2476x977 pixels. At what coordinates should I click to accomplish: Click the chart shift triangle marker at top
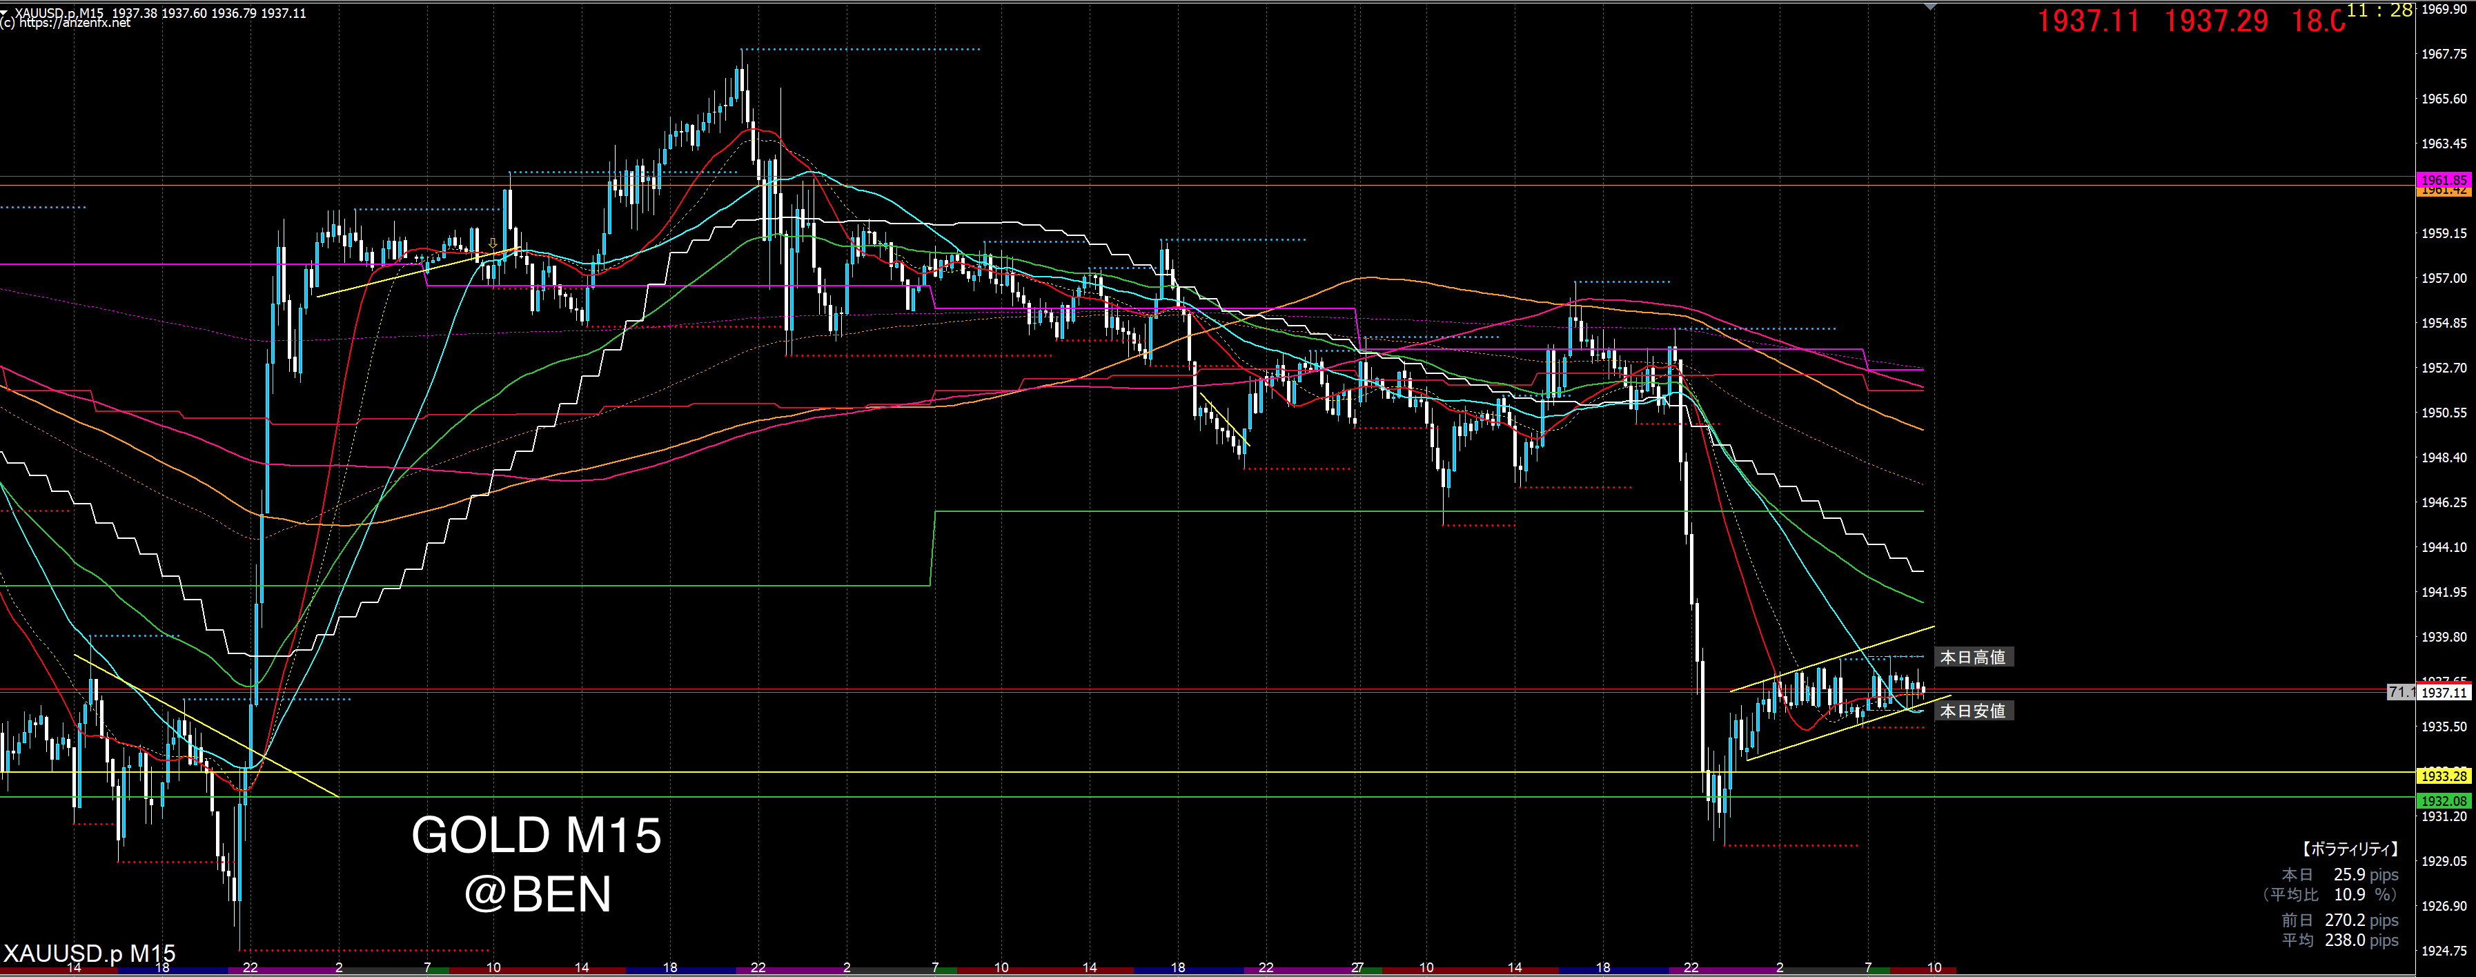(1930, 7)
